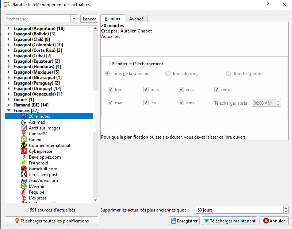Select the Gamekult.com red icon

tap(23, 168)
